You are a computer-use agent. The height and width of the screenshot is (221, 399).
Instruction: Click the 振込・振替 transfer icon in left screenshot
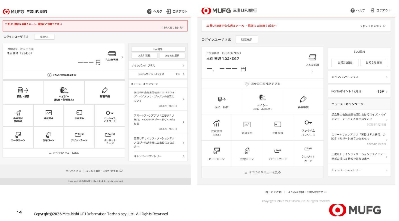[x=23, y=90]
